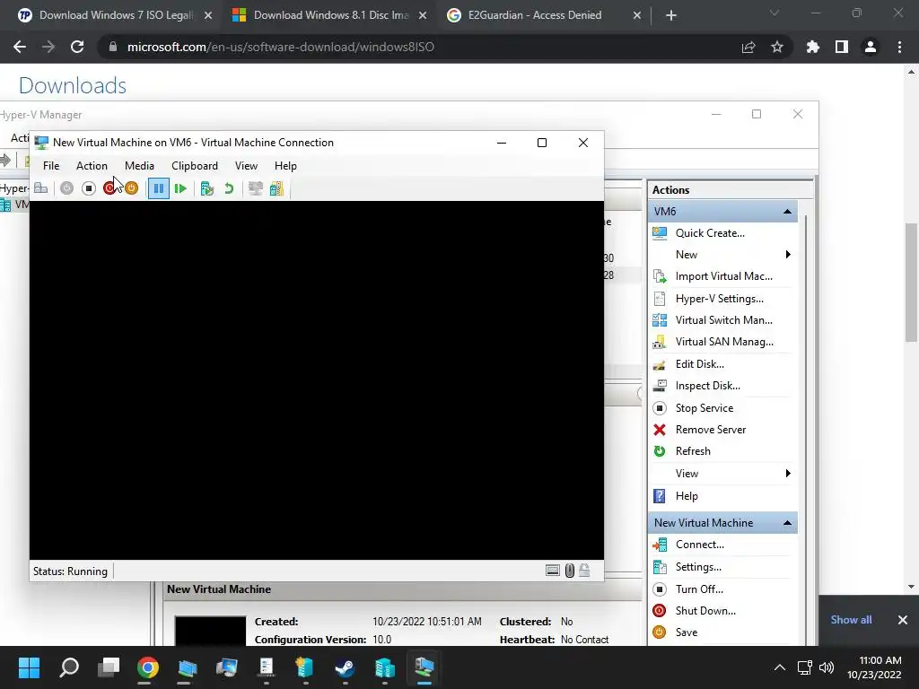The height and width of the screenshot is (689, 919).
Task: Click the Shut Down icon in Actions pane
Action: coord(660,611)
